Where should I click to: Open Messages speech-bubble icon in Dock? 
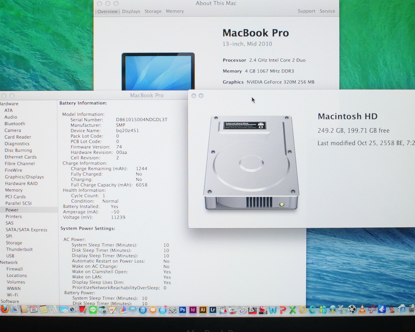coord(63,309)
